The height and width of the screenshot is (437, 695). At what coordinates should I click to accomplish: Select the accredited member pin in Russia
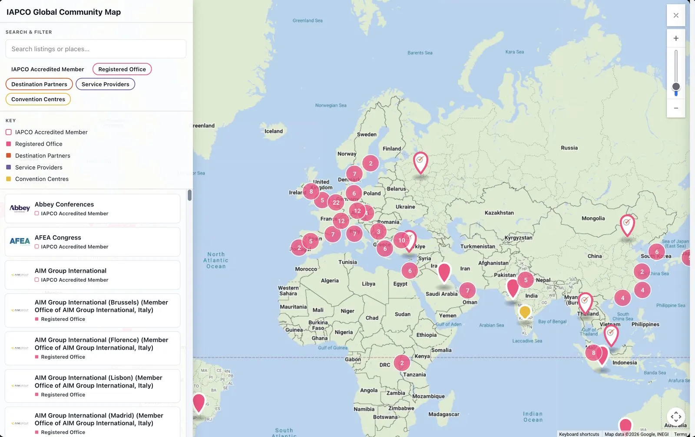pyautogui.click(x=420, y=163)
